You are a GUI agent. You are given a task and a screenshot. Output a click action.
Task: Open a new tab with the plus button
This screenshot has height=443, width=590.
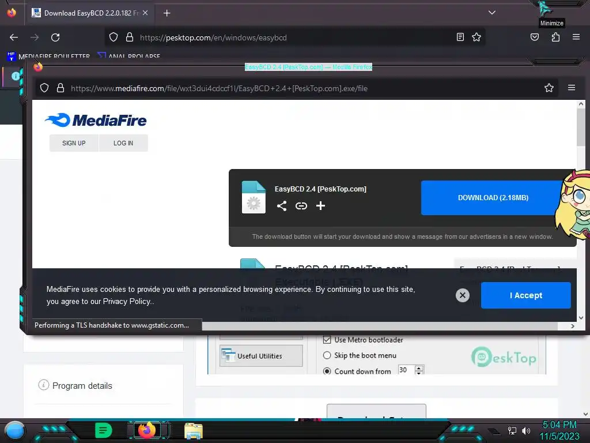point(167,13)
